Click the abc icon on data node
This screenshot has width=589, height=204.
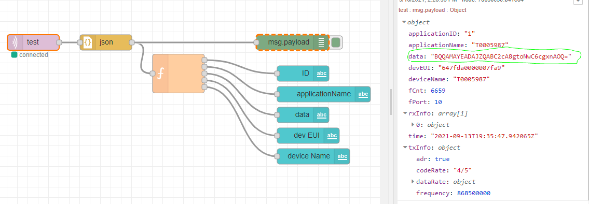click(x=322, y=115)
